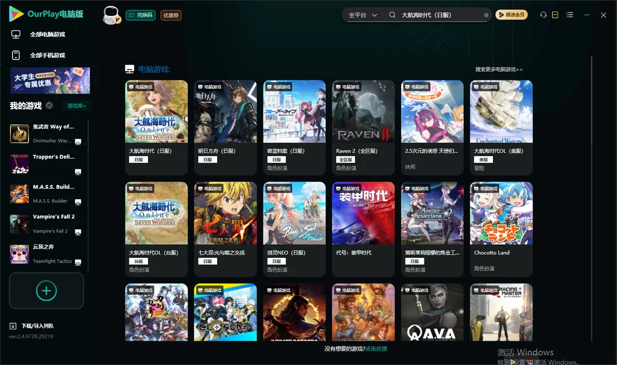The image size is (617, 365).
Task: Open customer service headset icon
Action: 544,15
